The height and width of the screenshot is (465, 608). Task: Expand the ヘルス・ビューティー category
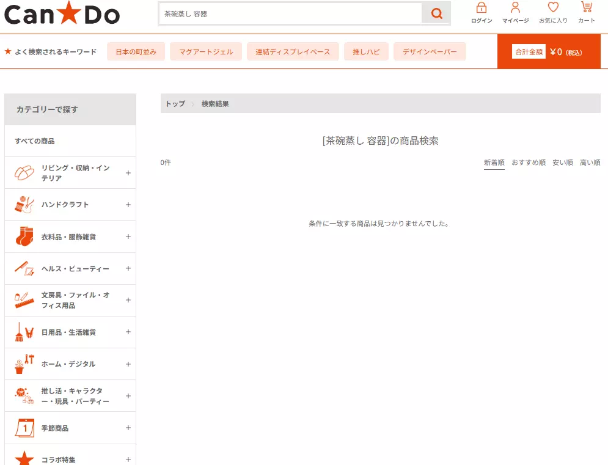click(x=128, y=268)
